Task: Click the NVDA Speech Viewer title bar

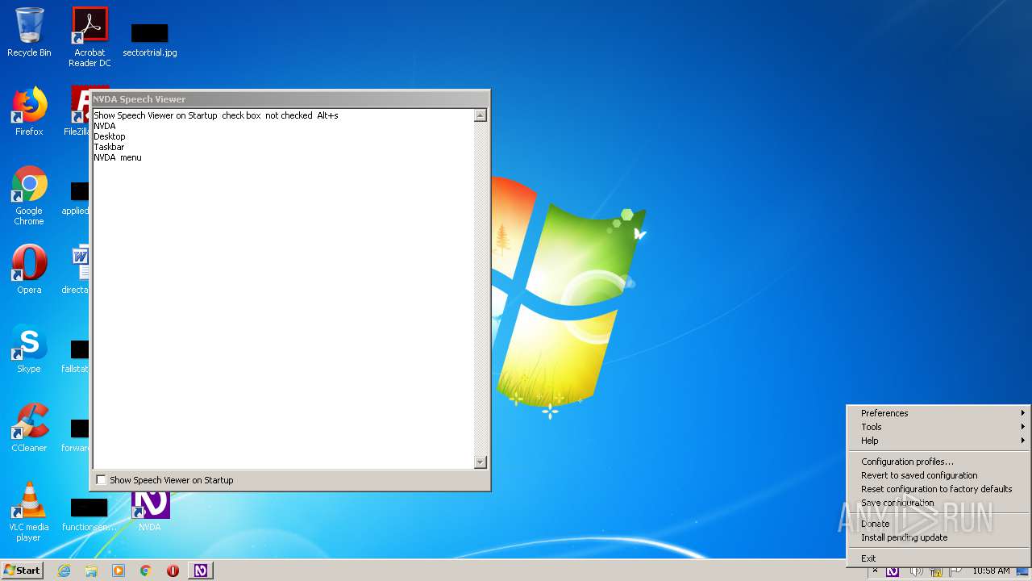Action: tap(290, 99)
